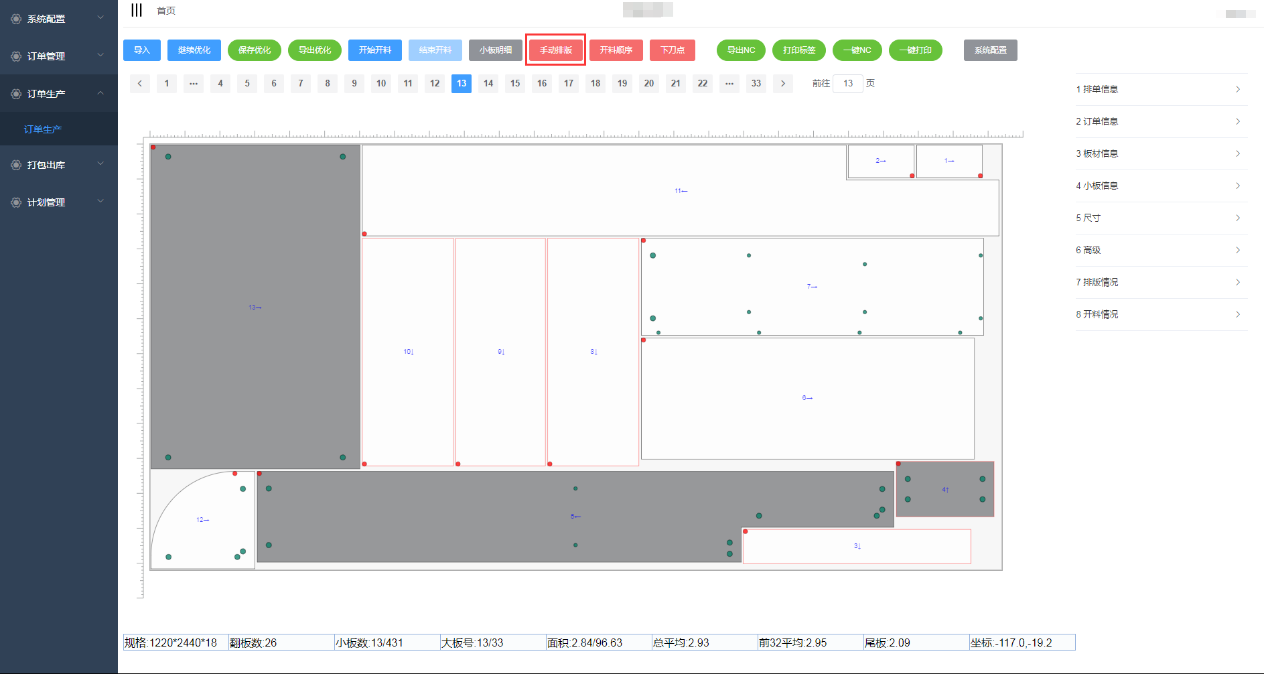Click the ellipsis after page 1
This screenshot has width=1264, height=674.
click(x=193, y=84)
